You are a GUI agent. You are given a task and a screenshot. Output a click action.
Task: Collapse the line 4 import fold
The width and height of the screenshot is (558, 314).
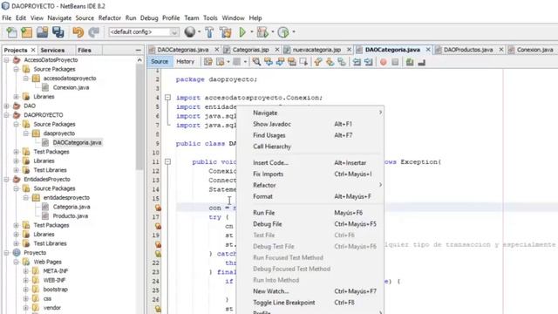167,98
